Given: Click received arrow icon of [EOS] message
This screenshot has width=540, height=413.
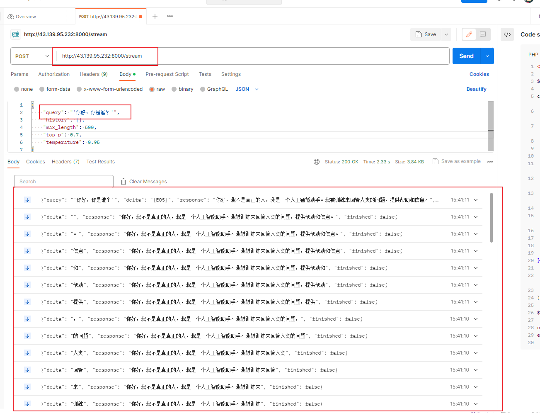Looking at the screenshot, I should coord(27,200).
